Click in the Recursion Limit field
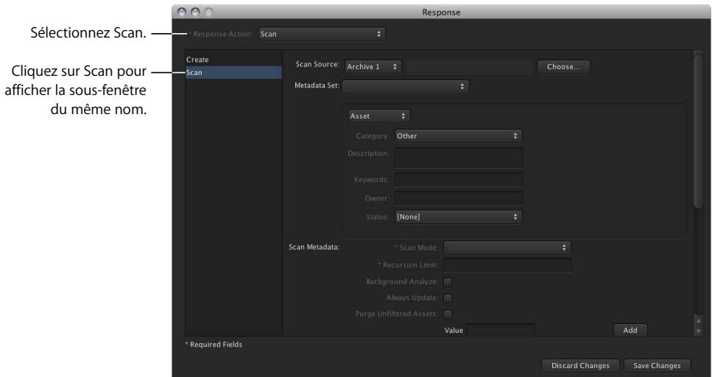This screenshot has height=377, width=712. point(507,265)
